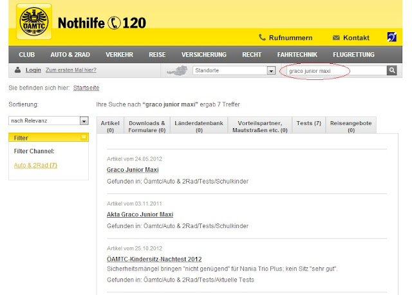
Task: Click the graco junior maxi search field
Action: (x=336, y=71)
